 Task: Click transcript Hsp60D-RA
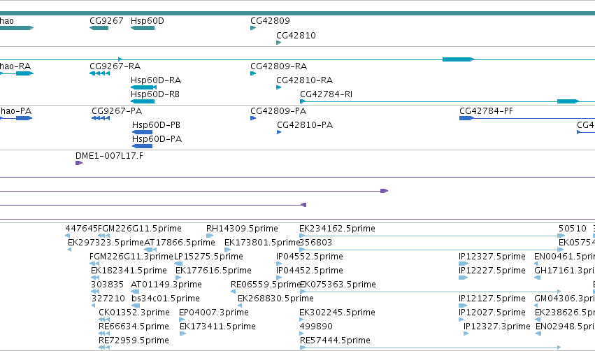tap(143, 87)
